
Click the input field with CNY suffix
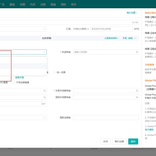[x=23, y=104]
